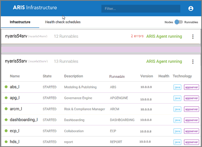Click the 12 Runnables count label

[x=66, y=36]
